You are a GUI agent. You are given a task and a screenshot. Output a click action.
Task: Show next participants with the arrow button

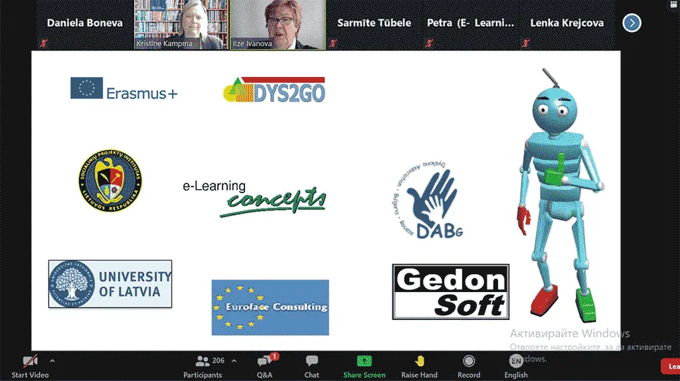pyautogui.click(x=632, y=23)
